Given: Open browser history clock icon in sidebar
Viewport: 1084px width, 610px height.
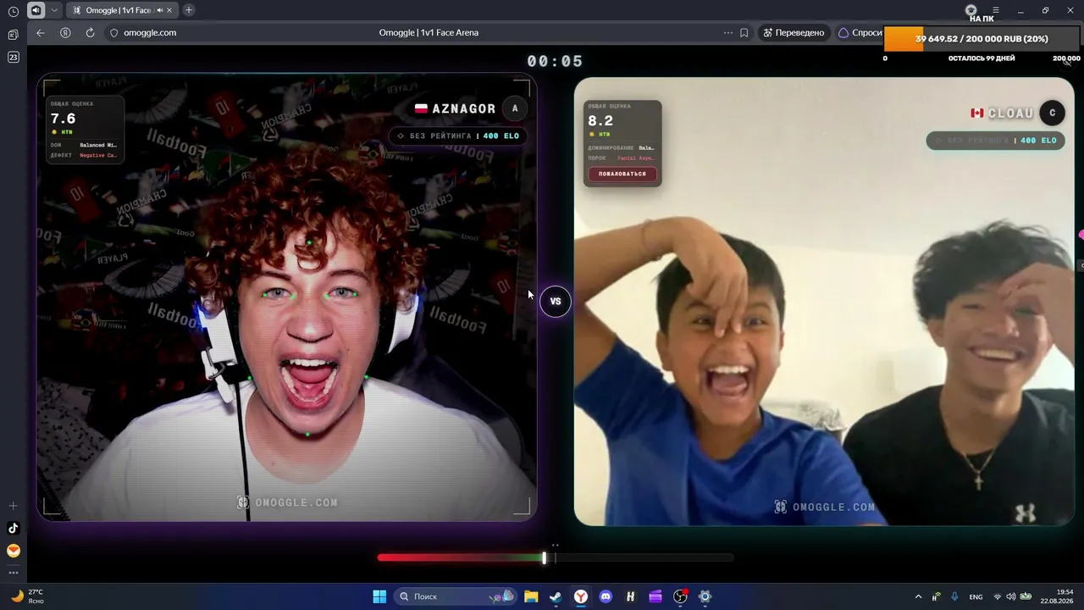Looking at the screenshot, I should click(x=13, y=11).
